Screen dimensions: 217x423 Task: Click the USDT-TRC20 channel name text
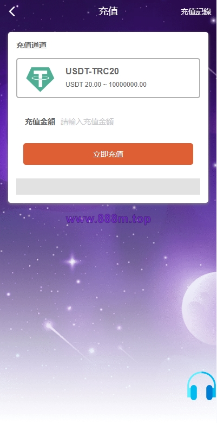pos(92,72)
